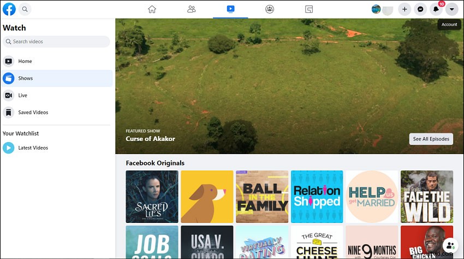Open the profile avatar in the top bar

pyautogui.click(x=376, y=9)
